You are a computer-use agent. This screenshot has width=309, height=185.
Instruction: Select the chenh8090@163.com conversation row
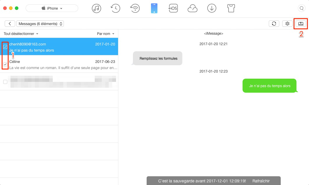click(59, 47)
